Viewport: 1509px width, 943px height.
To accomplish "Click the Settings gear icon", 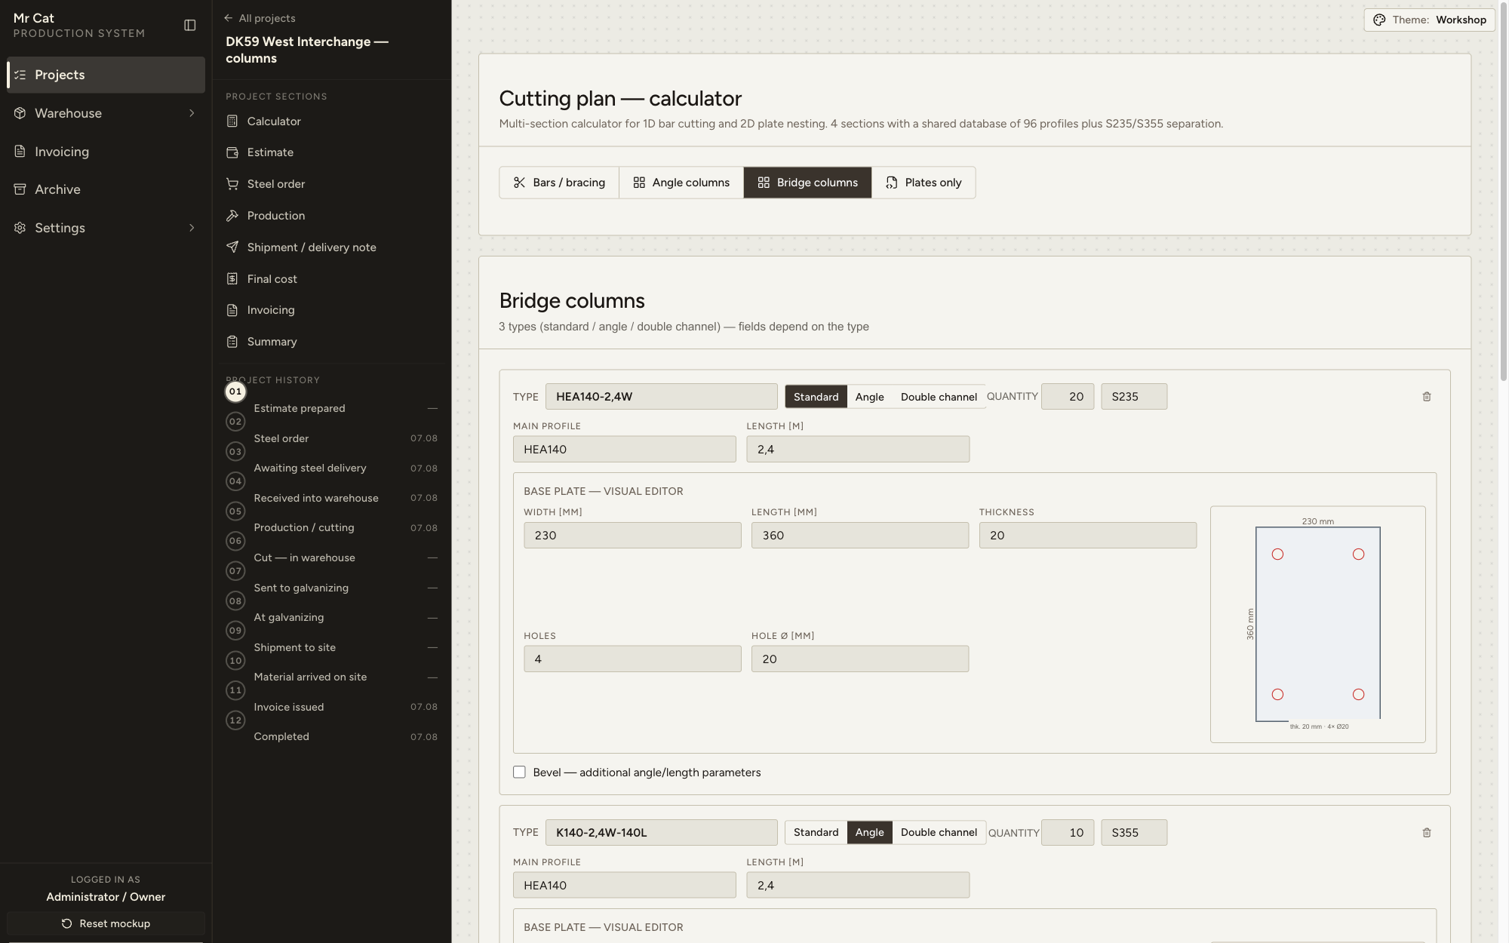I will (x=20, y=228).
